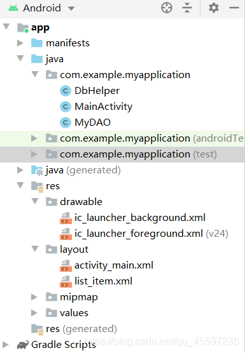Expand the values folder arrow
The height and width of the screenshot is (353, 245).
[34, 313]
